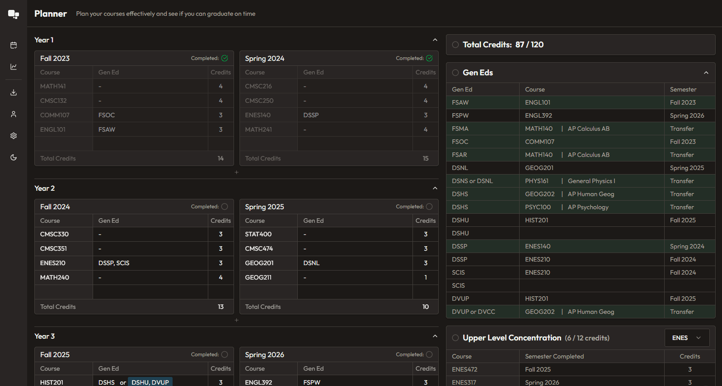
Task: Collapse the Year 2 section
Action: (435, 188)
